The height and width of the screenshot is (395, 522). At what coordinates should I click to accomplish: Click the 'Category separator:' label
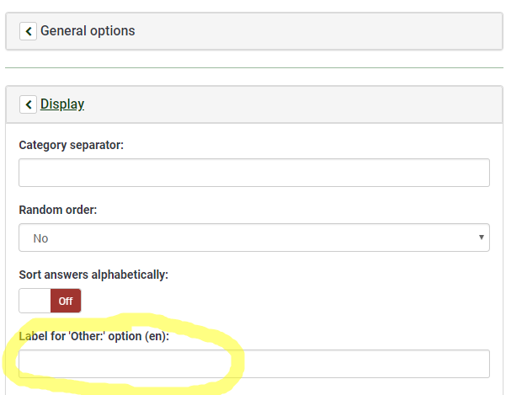tap(71, 145)
